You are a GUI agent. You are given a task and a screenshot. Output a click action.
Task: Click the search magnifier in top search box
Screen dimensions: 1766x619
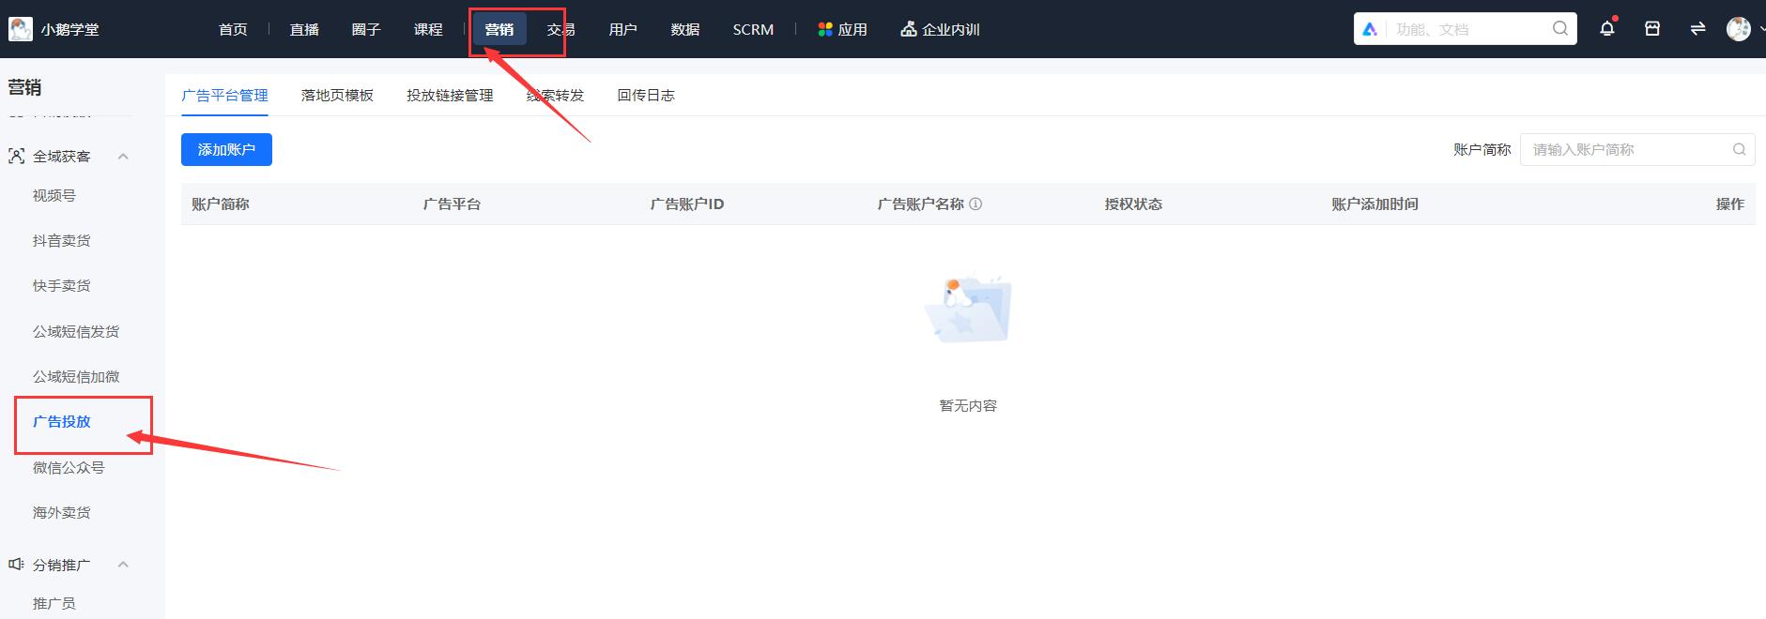point(1559,29)
